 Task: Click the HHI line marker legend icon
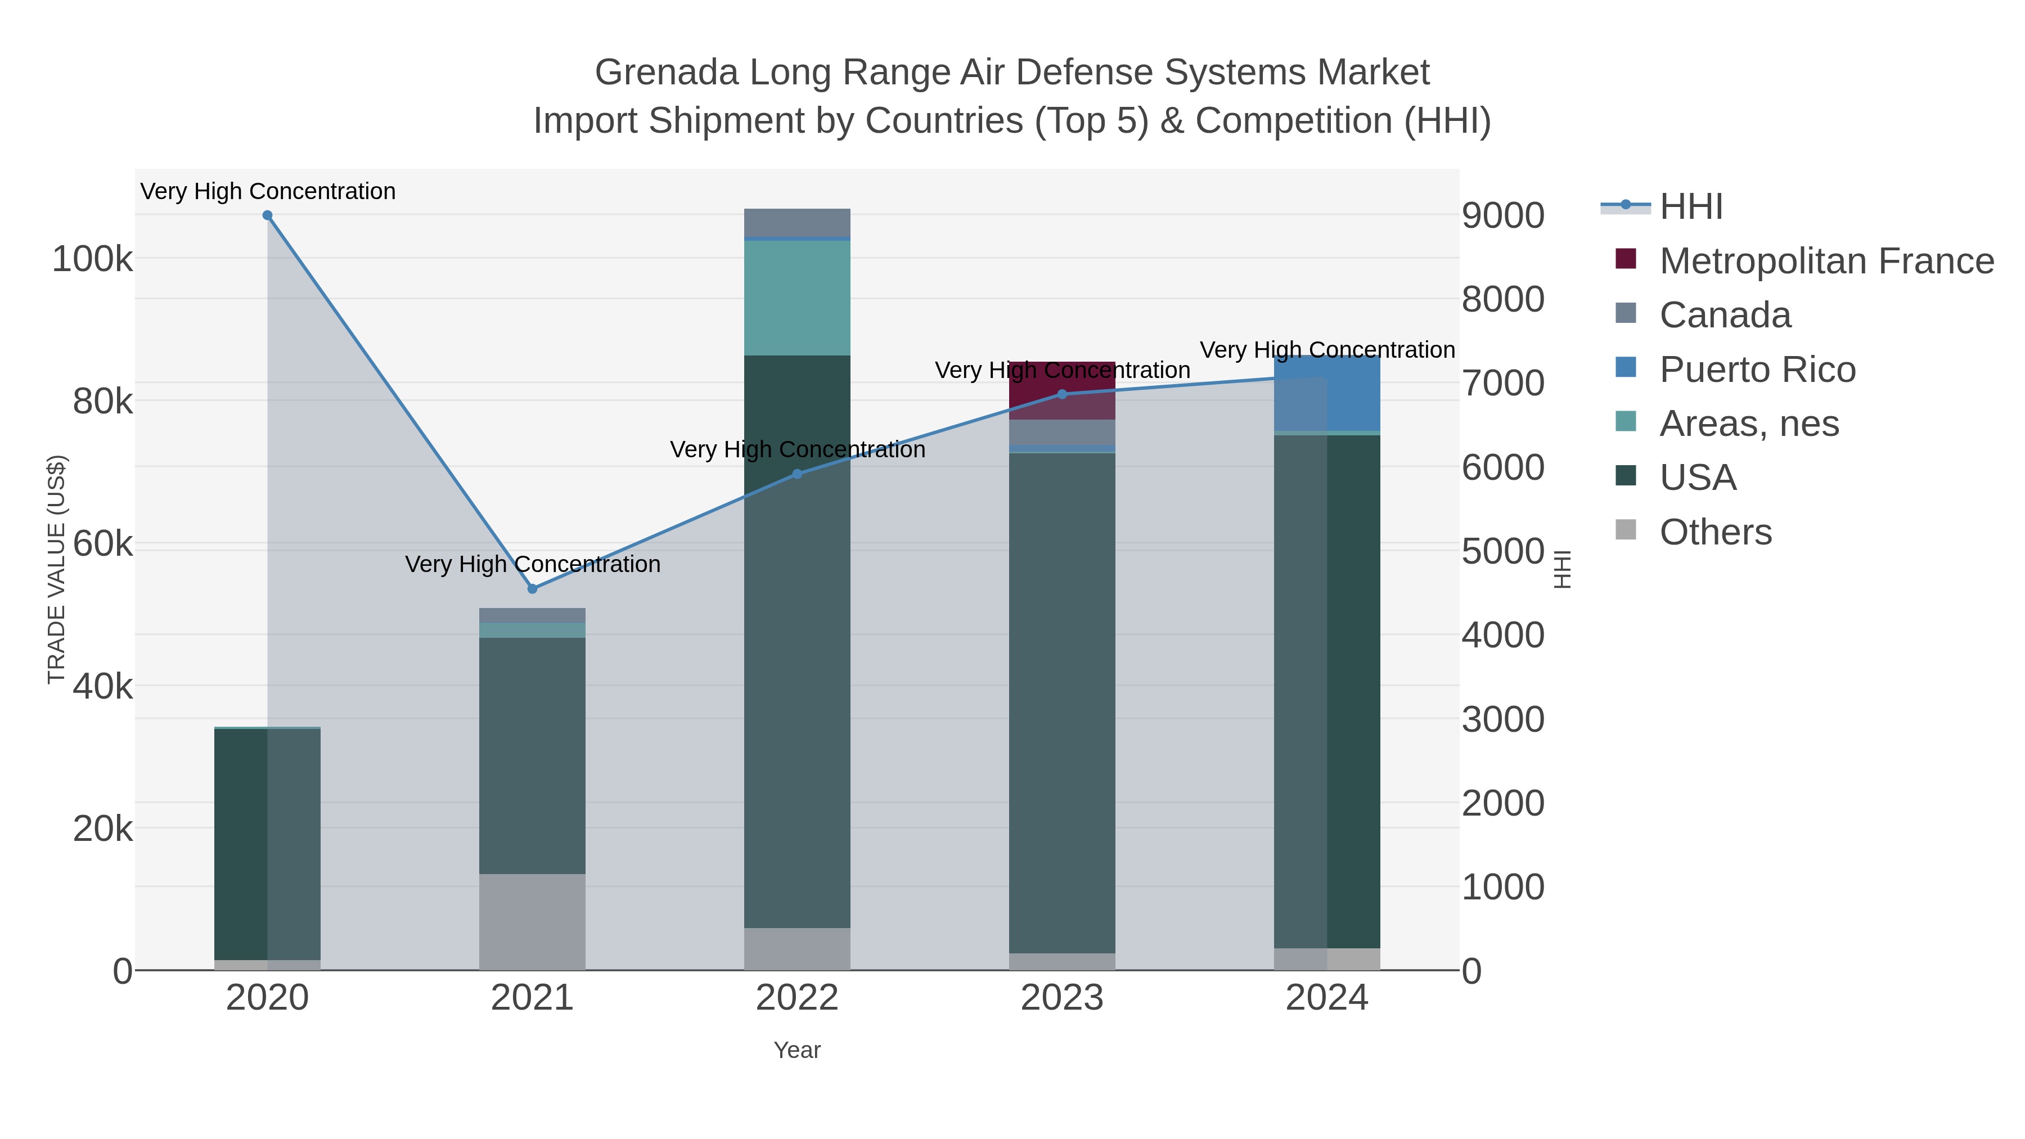pyautogui.click(x=1626, y=205)
